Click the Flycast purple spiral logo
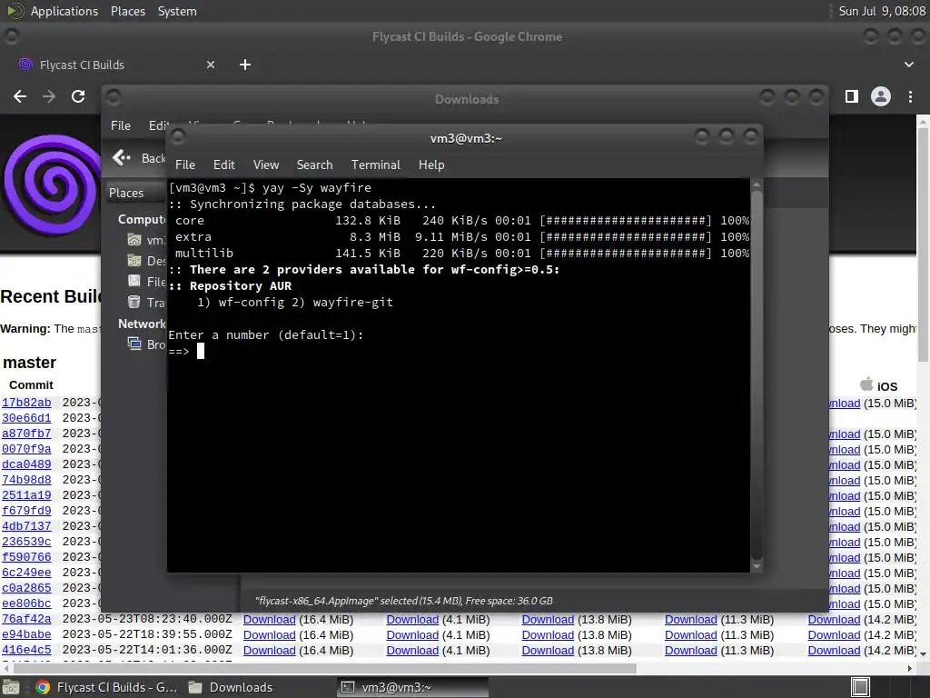This screenshot has width=930, height=698. tap(52, 184)
